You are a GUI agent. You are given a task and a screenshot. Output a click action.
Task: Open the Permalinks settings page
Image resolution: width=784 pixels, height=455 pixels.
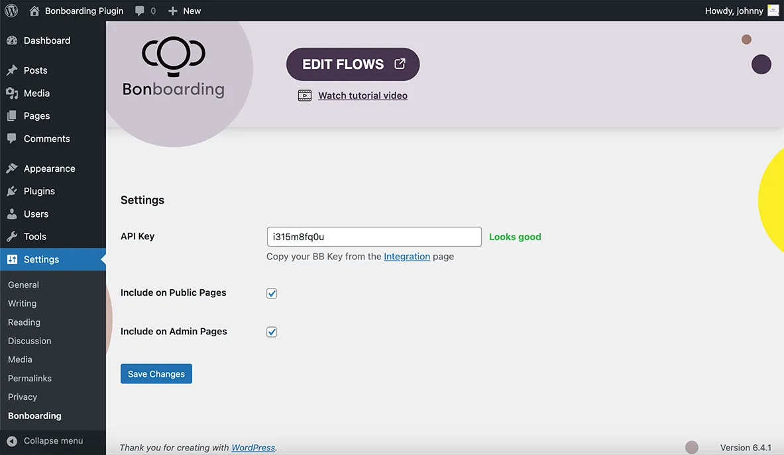coord(29,378)
